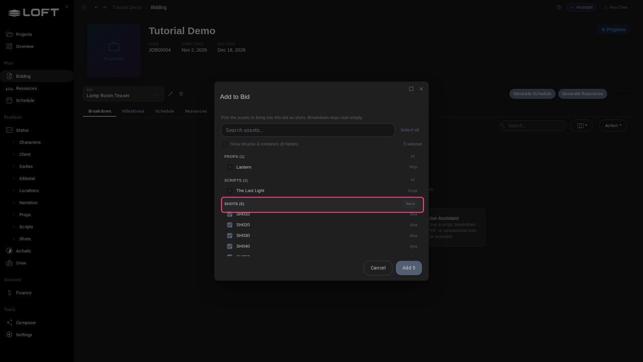Check The Last Light script checkbox

click(230, 191)
